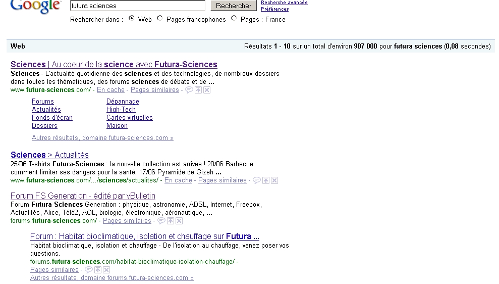Open the comment icon on the first futura-sciences.com result
Viewport: 499px width, 284px height.
pos(189,90)
